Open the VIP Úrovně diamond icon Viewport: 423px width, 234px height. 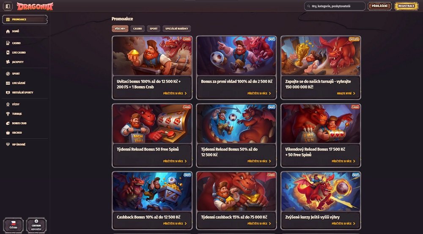tap(8, 145)
